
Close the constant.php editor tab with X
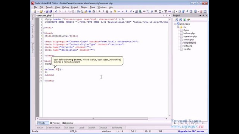(170, 16)
